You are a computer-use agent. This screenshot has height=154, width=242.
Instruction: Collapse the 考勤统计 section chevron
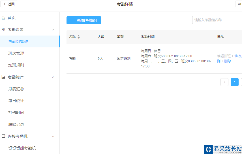53,77
